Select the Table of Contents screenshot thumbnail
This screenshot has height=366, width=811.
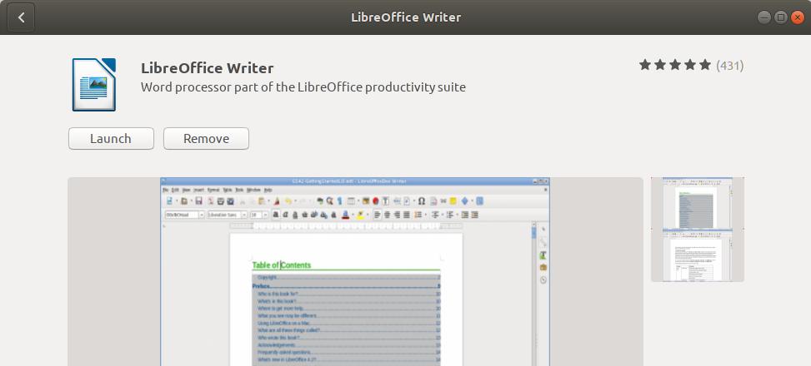[697, 204]
